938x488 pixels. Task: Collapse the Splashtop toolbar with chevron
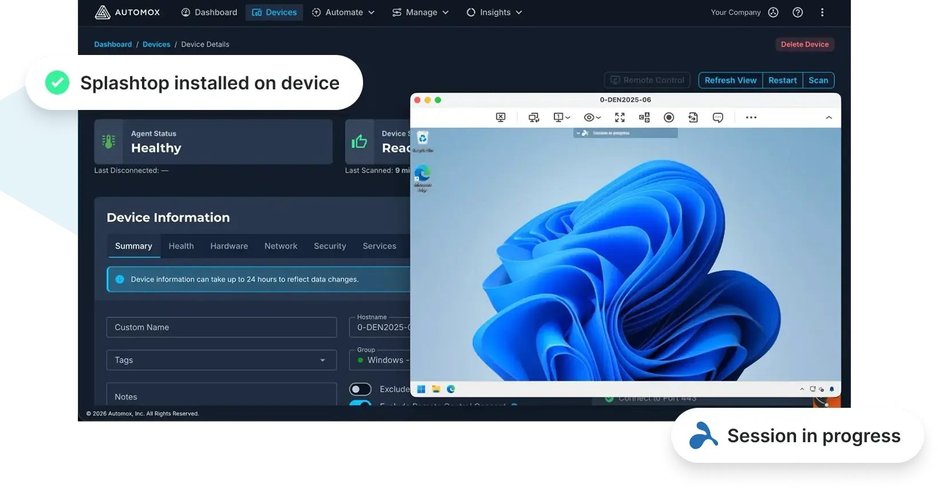click(828, 117)
